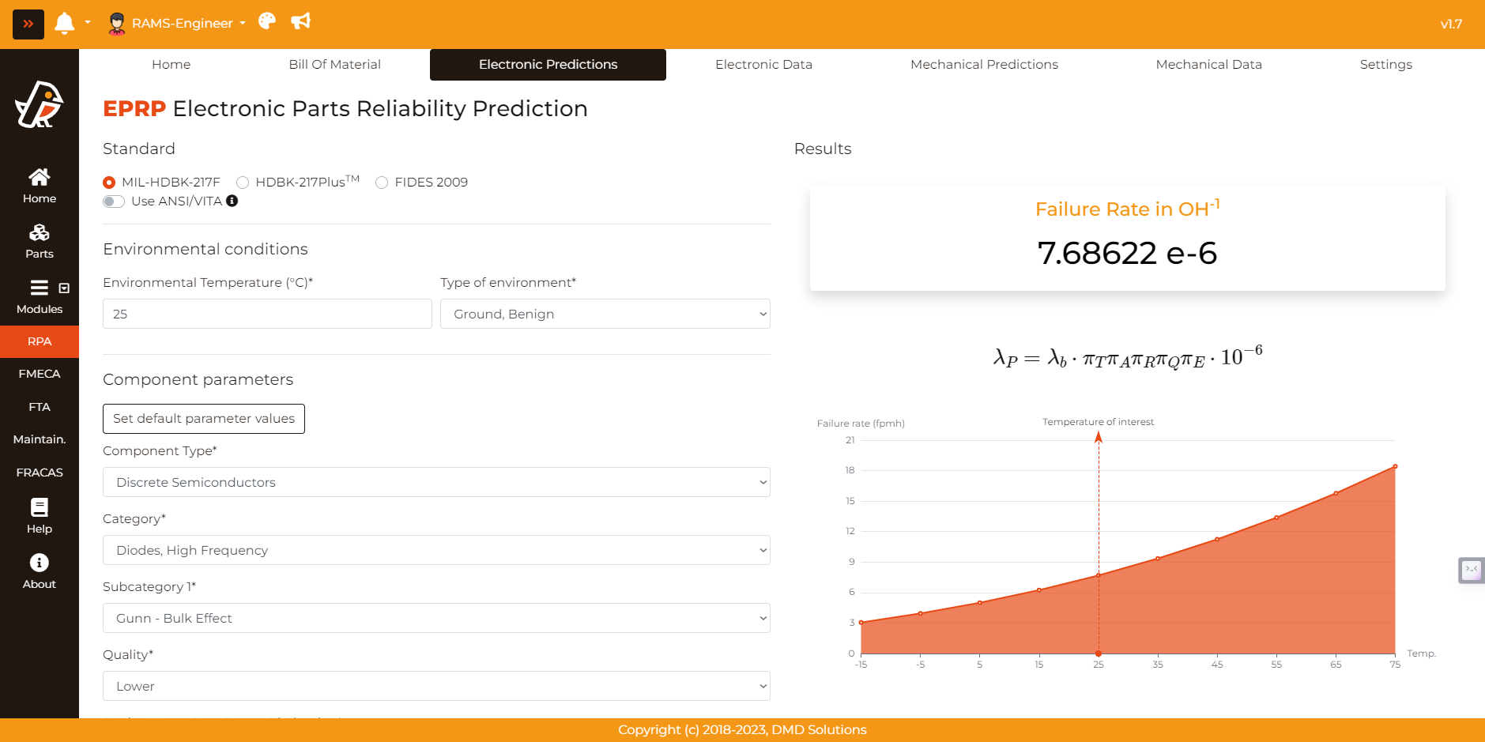Viewport: 1485px width, 742px height.
Task: Click the ANSI/VITA info tooltip icon
Action: [232, 201]
